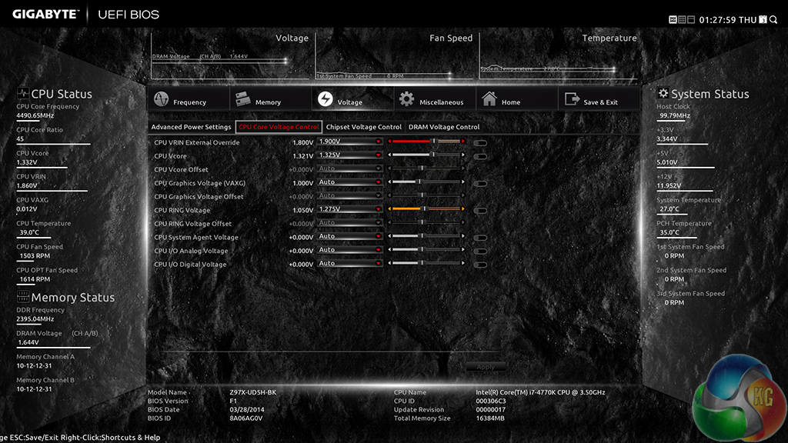788x443 pixels.
Task: Open CPU I/O Analog Voltage Auto dropdown
Action: click(350, 250)
